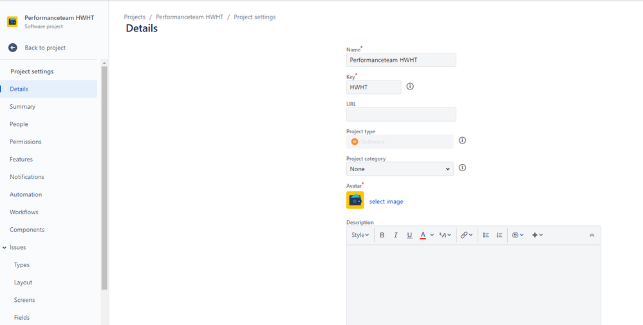Click the select image link
The width and height of the screenshot is (643, 325).
(386, 201)
